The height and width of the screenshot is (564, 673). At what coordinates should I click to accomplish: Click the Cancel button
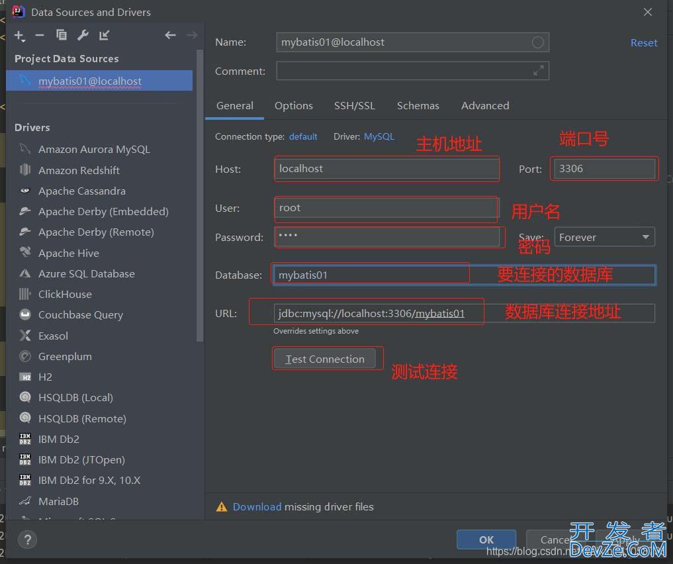556,540
